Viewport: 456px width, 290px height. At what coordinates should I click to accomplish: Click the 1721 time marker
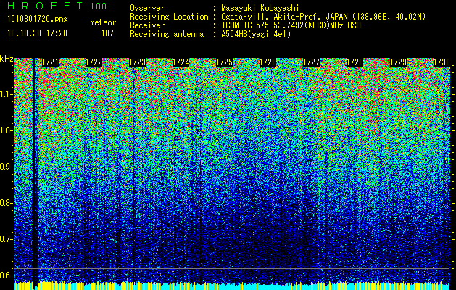pos(50,62)
